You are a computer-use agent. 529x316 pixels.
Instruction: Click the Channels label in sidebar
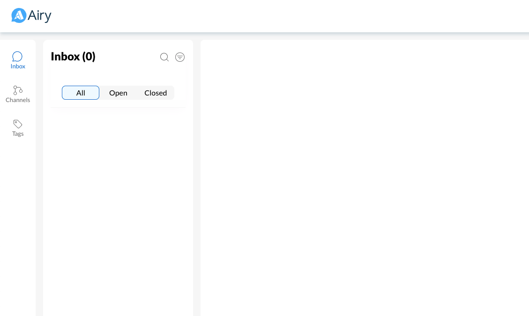tap(18, 100)
